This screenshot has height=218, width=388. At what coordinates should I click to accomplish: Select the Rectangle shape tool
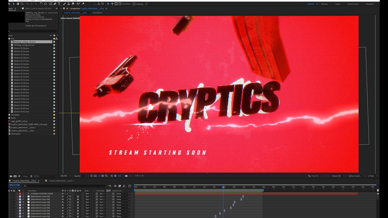(51, 4)
